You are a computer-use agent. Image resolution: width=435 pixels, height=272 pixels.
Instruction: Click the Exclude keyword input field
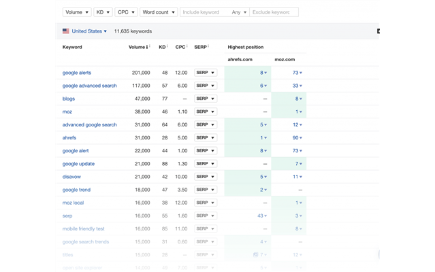(274, 12)
